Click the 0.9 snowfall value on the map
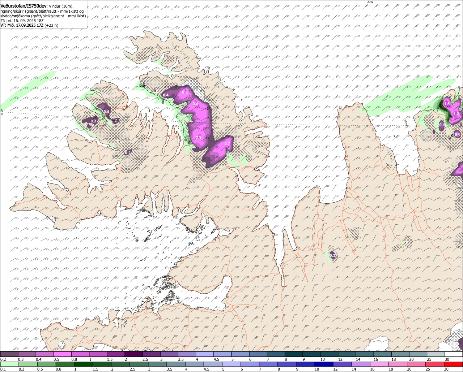 (x=199, y=137)
